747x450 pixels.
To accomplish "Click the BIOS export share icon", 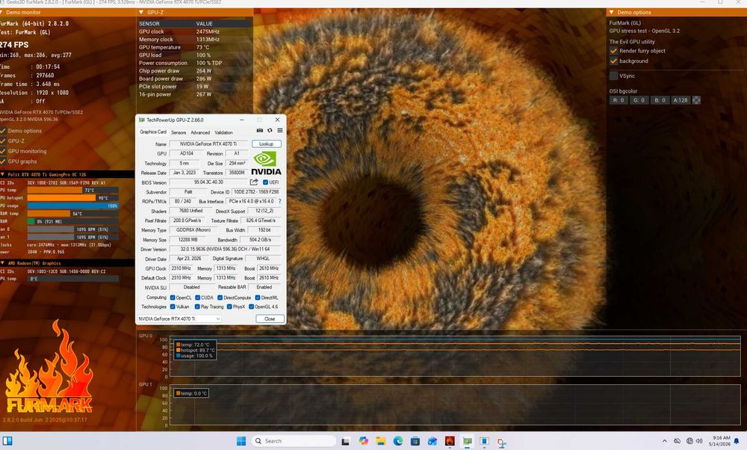I will pyautogui.click(x=254, y=182).
